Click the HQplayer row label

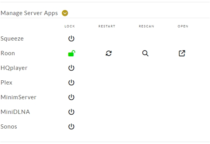click(14, 68)
